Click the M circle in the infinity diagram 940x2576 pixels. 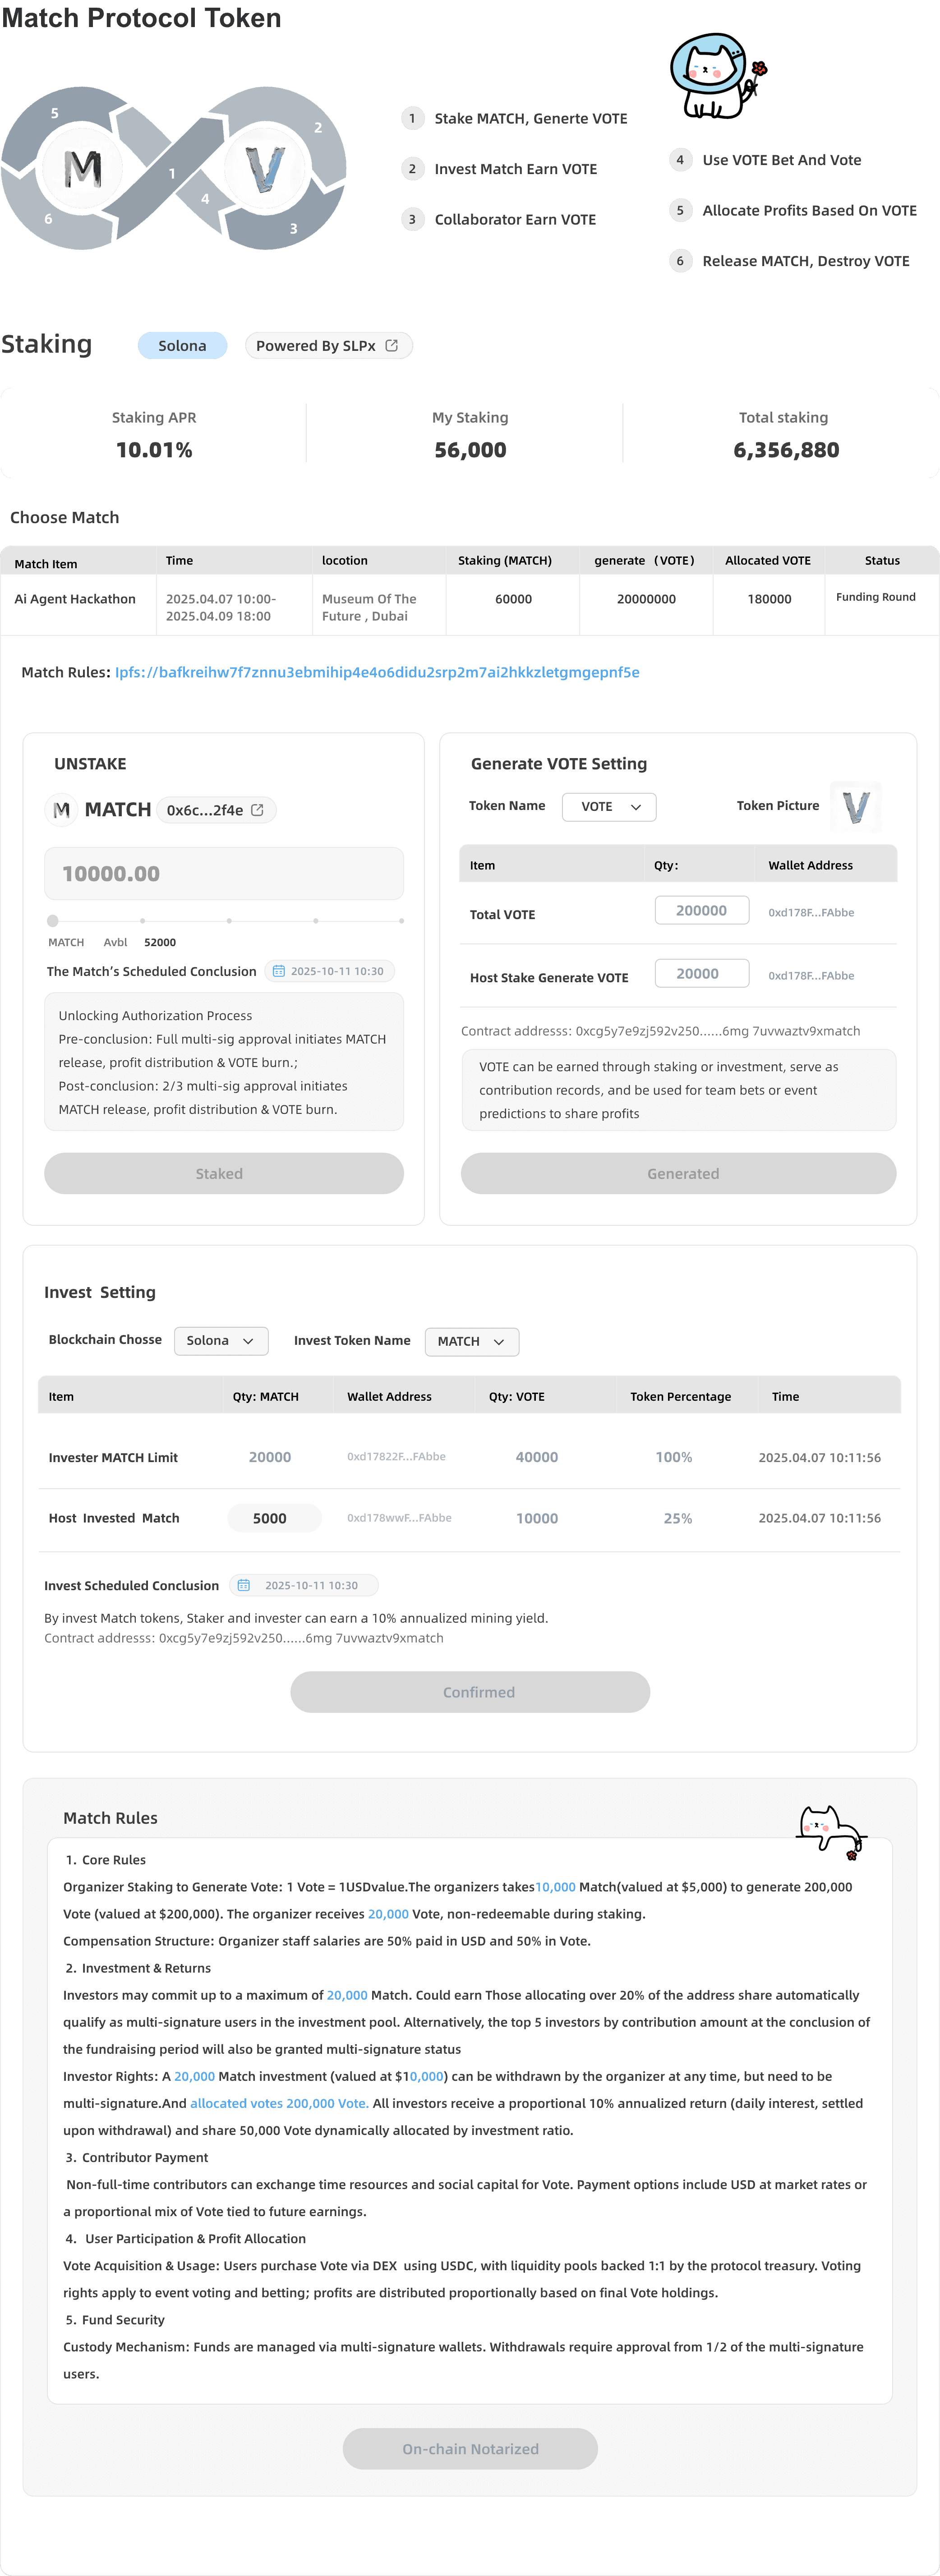point(82,168)
